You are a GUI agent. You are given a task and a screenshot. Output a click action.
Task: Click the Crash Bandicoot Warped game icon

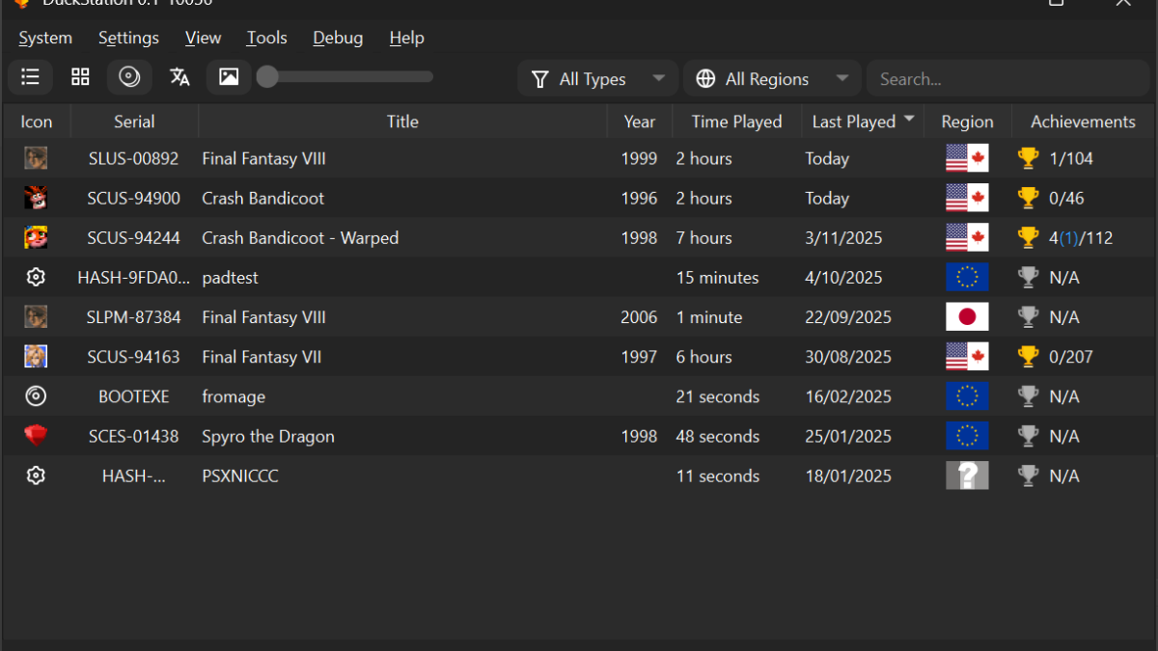tap(36, 237)
